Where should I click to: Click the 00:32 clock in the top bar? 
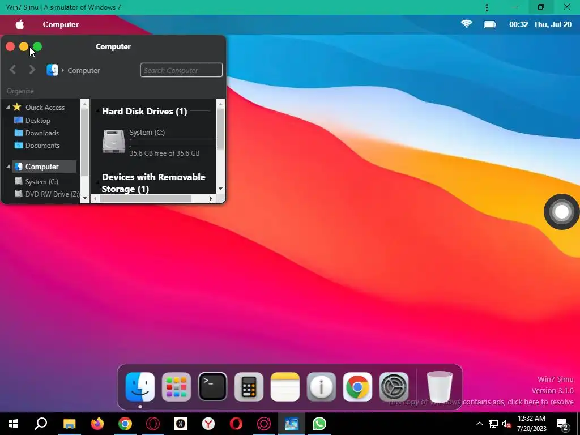pos(519,24)
